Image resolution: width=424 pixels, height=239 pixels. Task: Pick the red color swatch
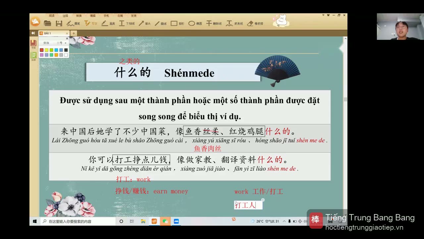coord(42,50)
